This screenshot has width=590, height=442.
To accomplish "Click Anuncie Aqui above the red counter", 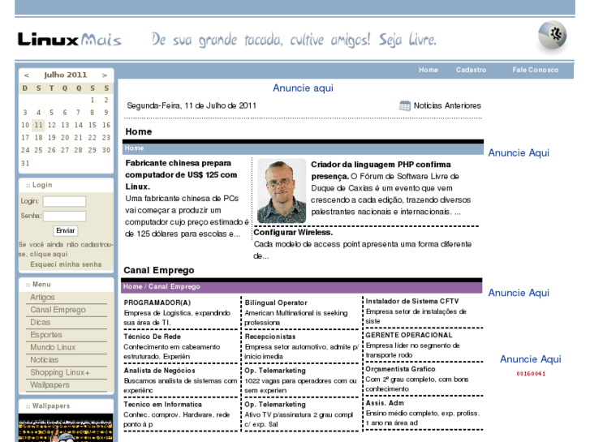I will click(x=531, y=359).
